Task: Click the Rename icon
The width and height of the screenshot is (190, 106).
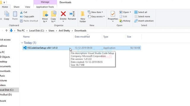Action: click(72, 14)
